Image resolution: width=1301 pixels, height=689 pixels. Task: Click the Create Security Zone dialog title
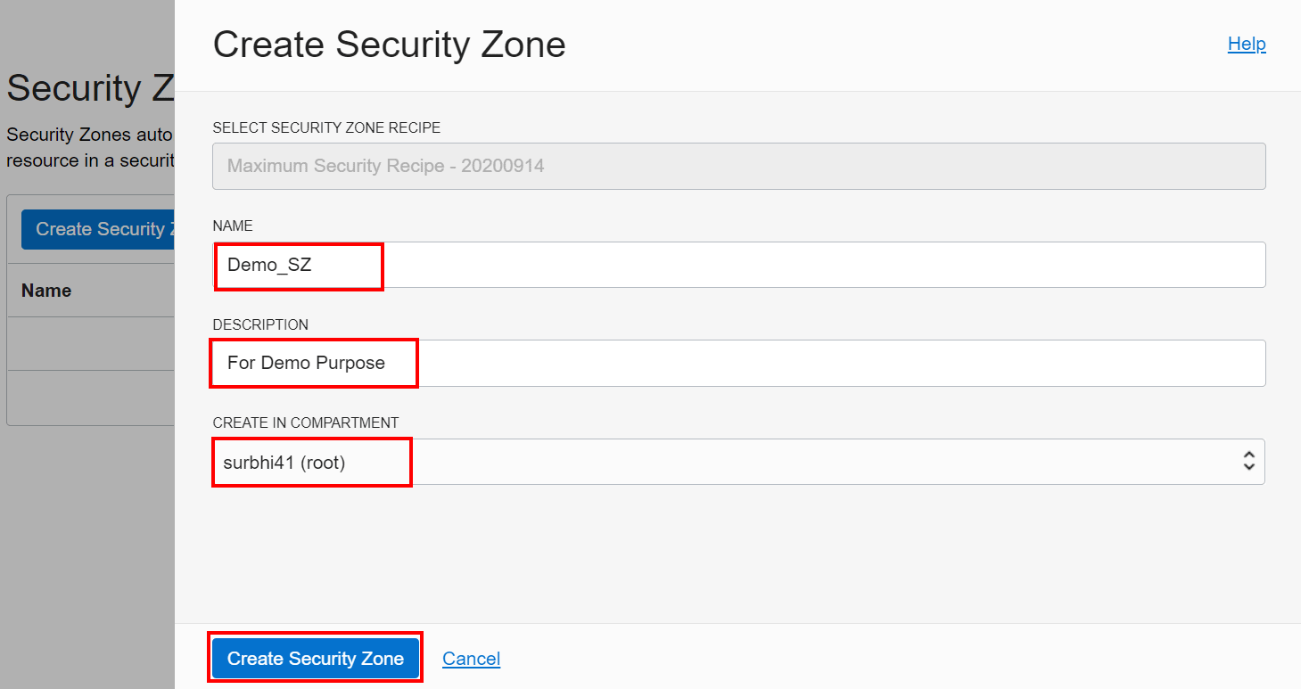(x=389, y=44)
